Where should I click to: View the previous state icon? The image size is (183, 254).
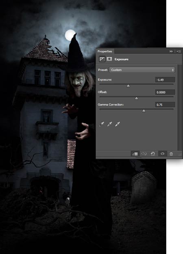coord(144,153)
